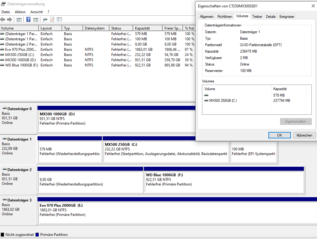The width and height of the screenshot is (317, 239).
Task: Click the 54,76 GB free space cell
Action: tap(172, 55)
